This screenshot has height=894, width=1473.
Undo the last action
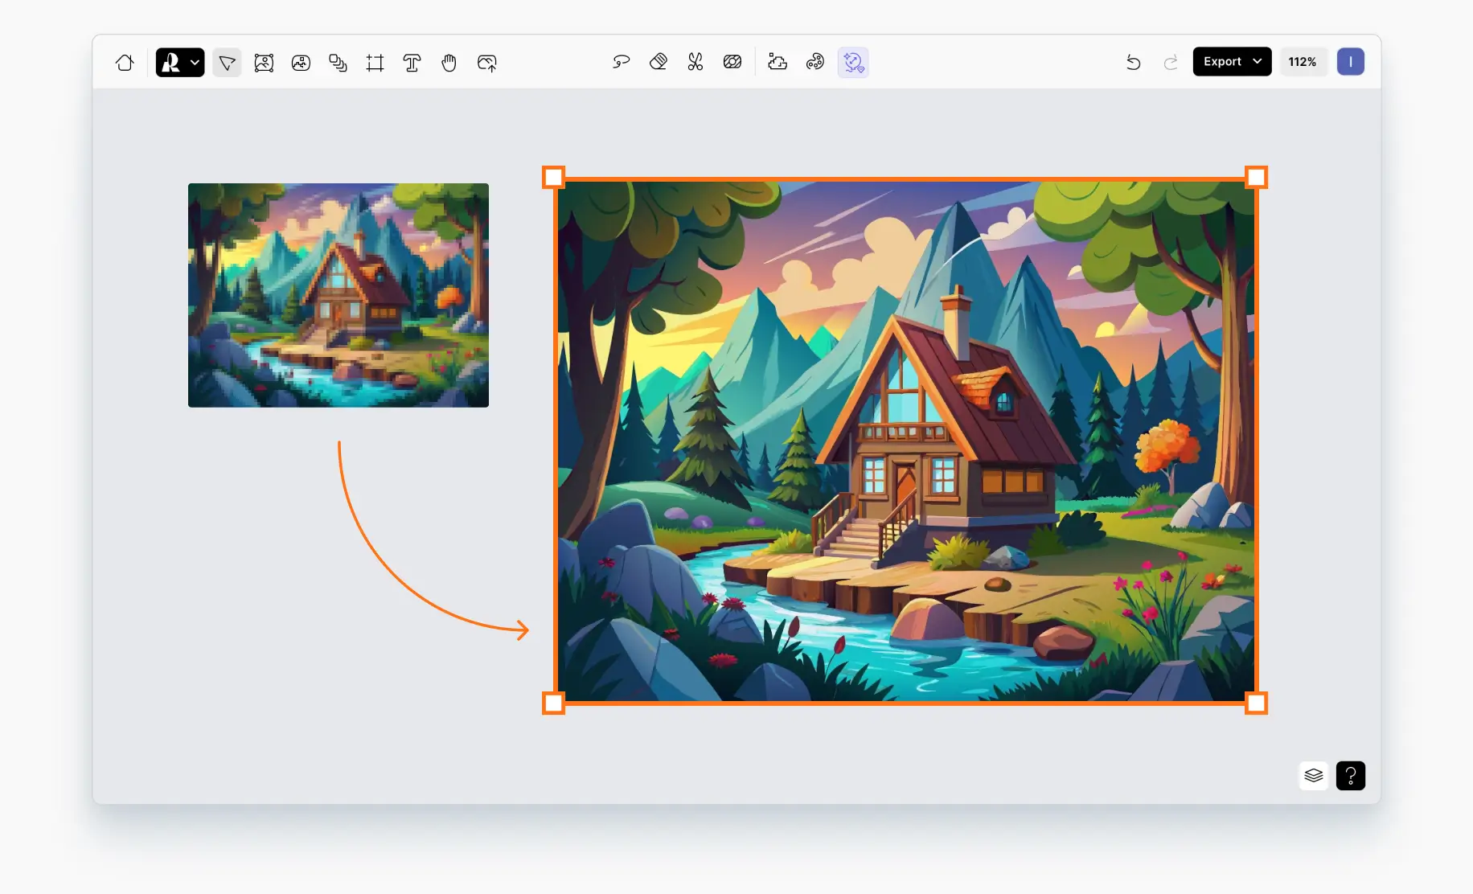coord(1134,62)
